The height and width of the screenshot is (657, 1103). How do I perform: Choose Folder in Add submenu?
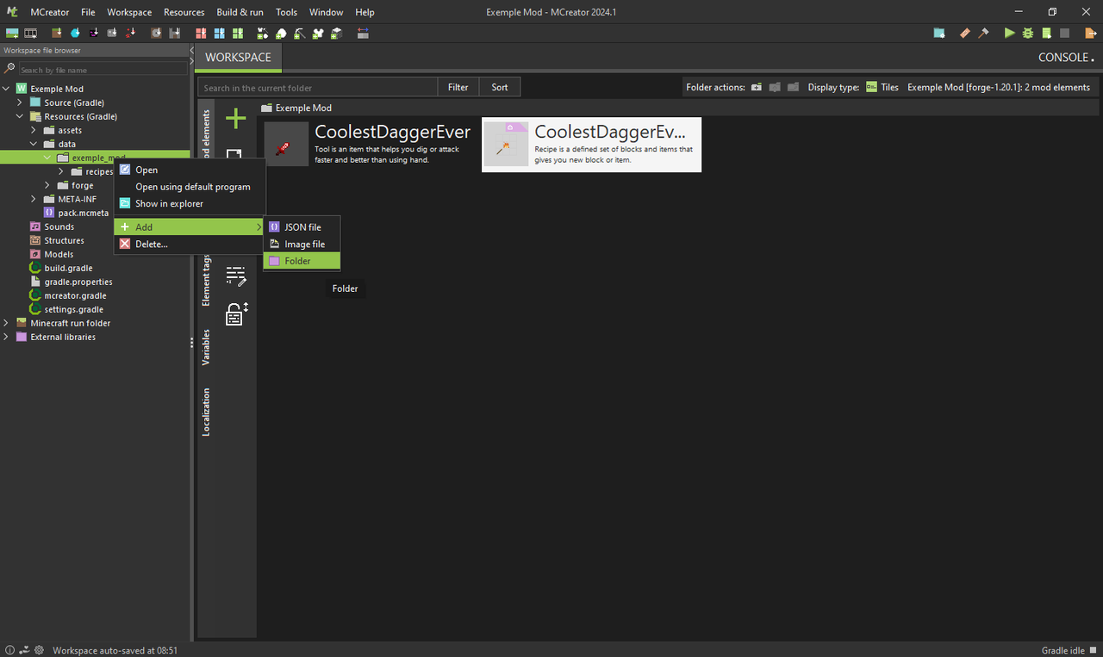(x=302, y=261)
